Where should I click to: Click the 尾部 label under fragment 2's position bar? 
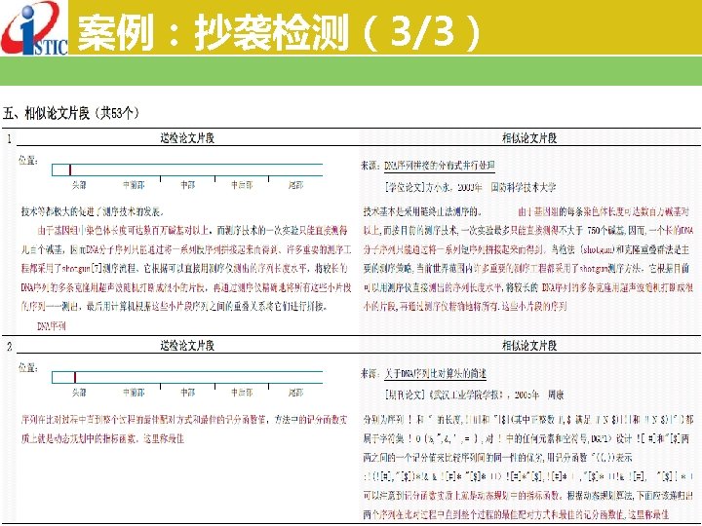tap(295, 393)
